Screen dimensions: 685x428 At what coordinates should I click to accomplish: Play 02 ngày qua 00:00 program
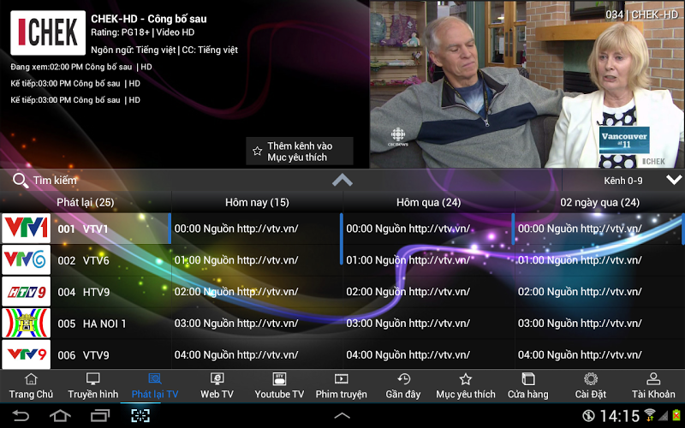[600, 229]
